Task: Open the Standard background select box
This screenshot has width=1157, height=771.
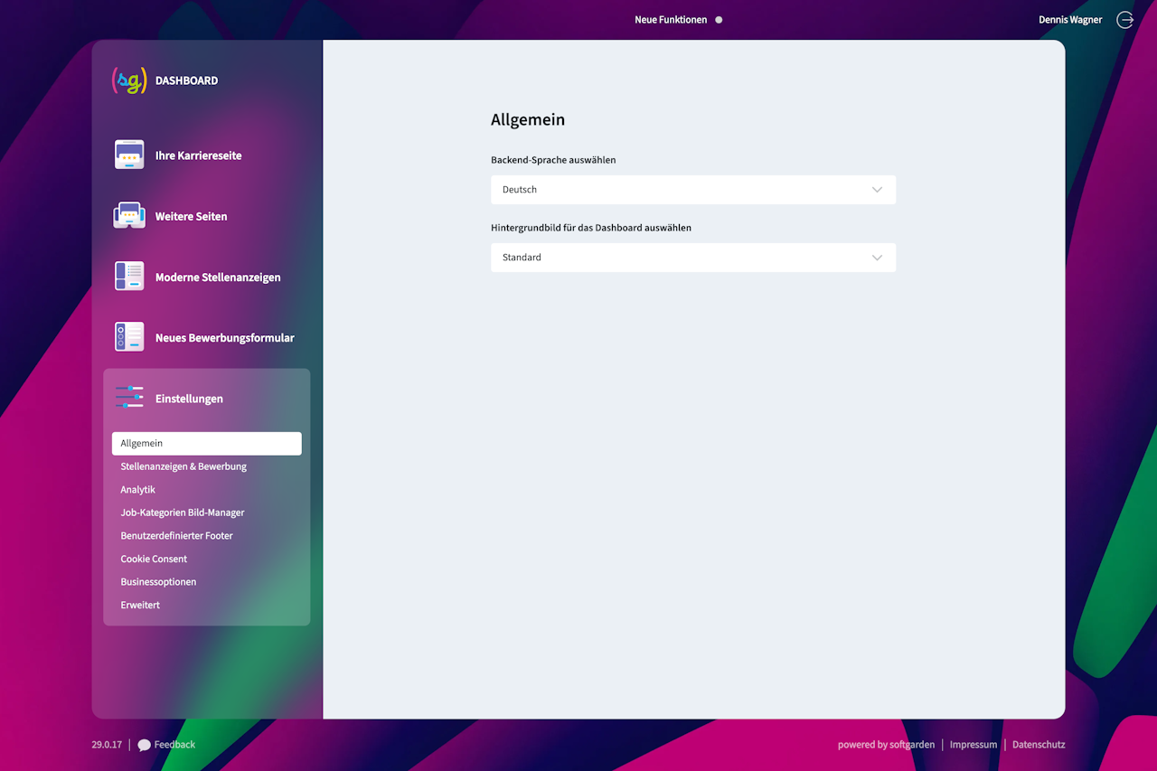Action: [x=693, y=258]
